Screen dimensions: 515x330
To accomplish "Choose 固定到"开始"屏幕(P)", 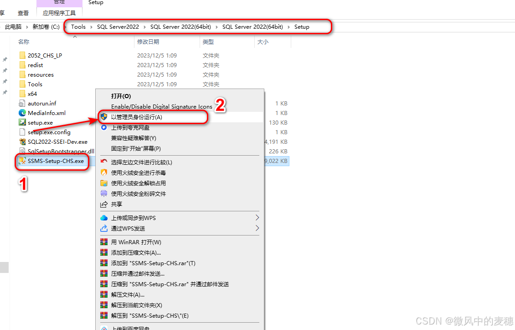I will click(136, 148).
